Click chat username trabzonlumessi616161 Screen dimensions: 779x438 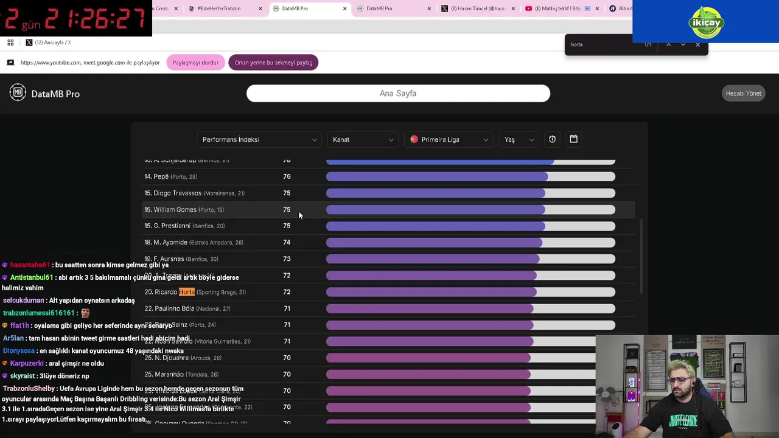click(38, 313)
